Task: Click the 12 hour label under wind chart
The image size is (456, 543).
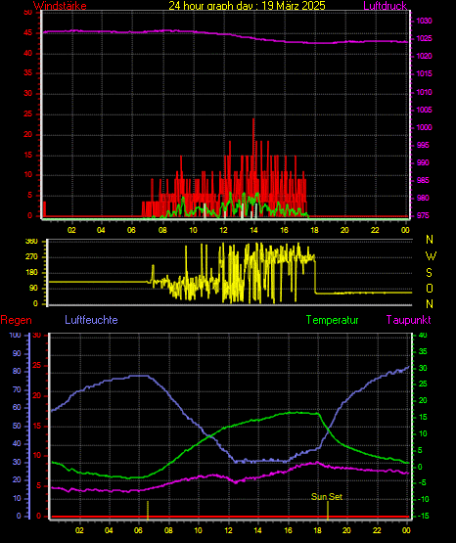Action: [224, 230]
